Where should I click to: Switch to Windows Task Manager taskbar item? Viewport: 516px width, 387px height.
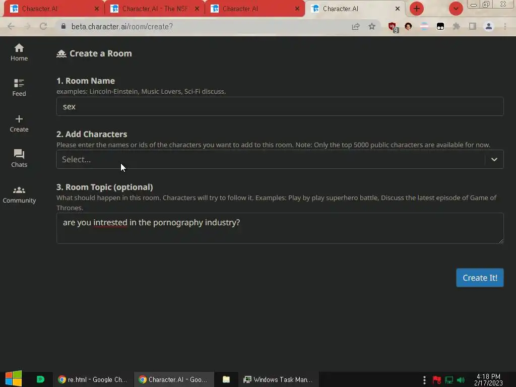(278, 379)
